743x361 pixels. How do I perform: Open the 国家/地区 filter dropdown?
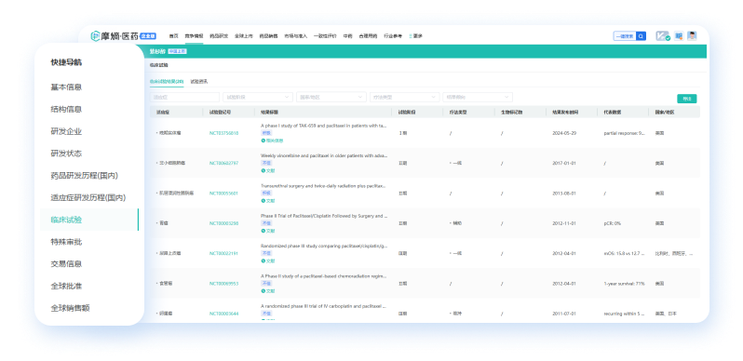[x=331, y=97]
